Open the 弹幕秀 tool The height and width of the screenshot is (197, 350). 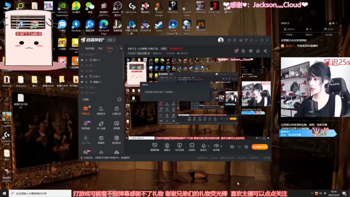point(101,140)
